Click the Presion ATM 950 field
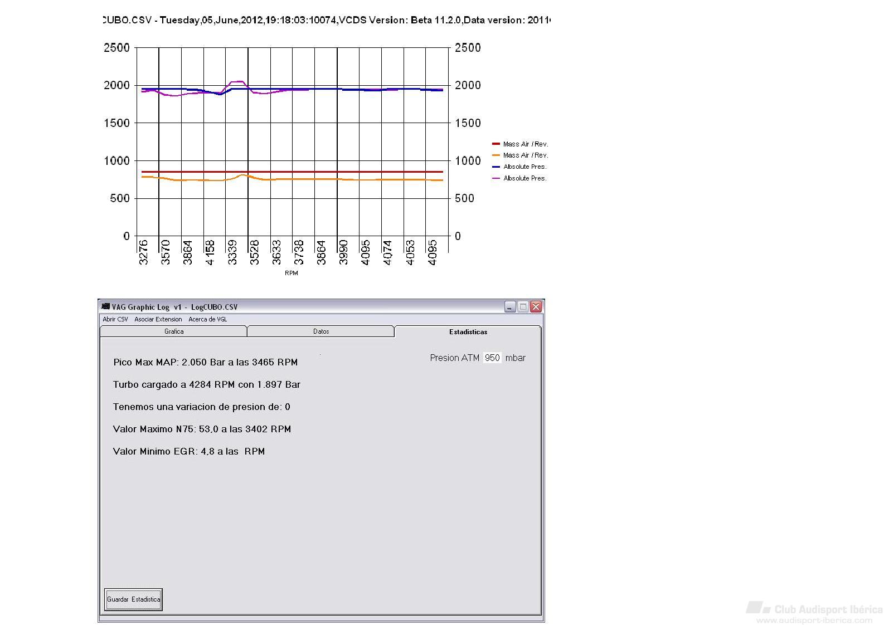884x625 pixels. point(492,358)
